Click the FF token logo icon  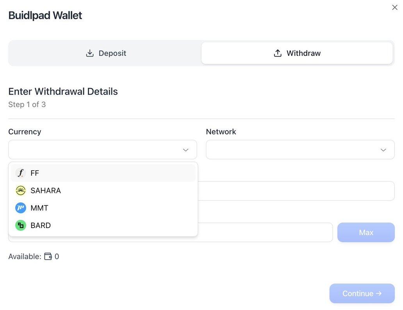21,173
